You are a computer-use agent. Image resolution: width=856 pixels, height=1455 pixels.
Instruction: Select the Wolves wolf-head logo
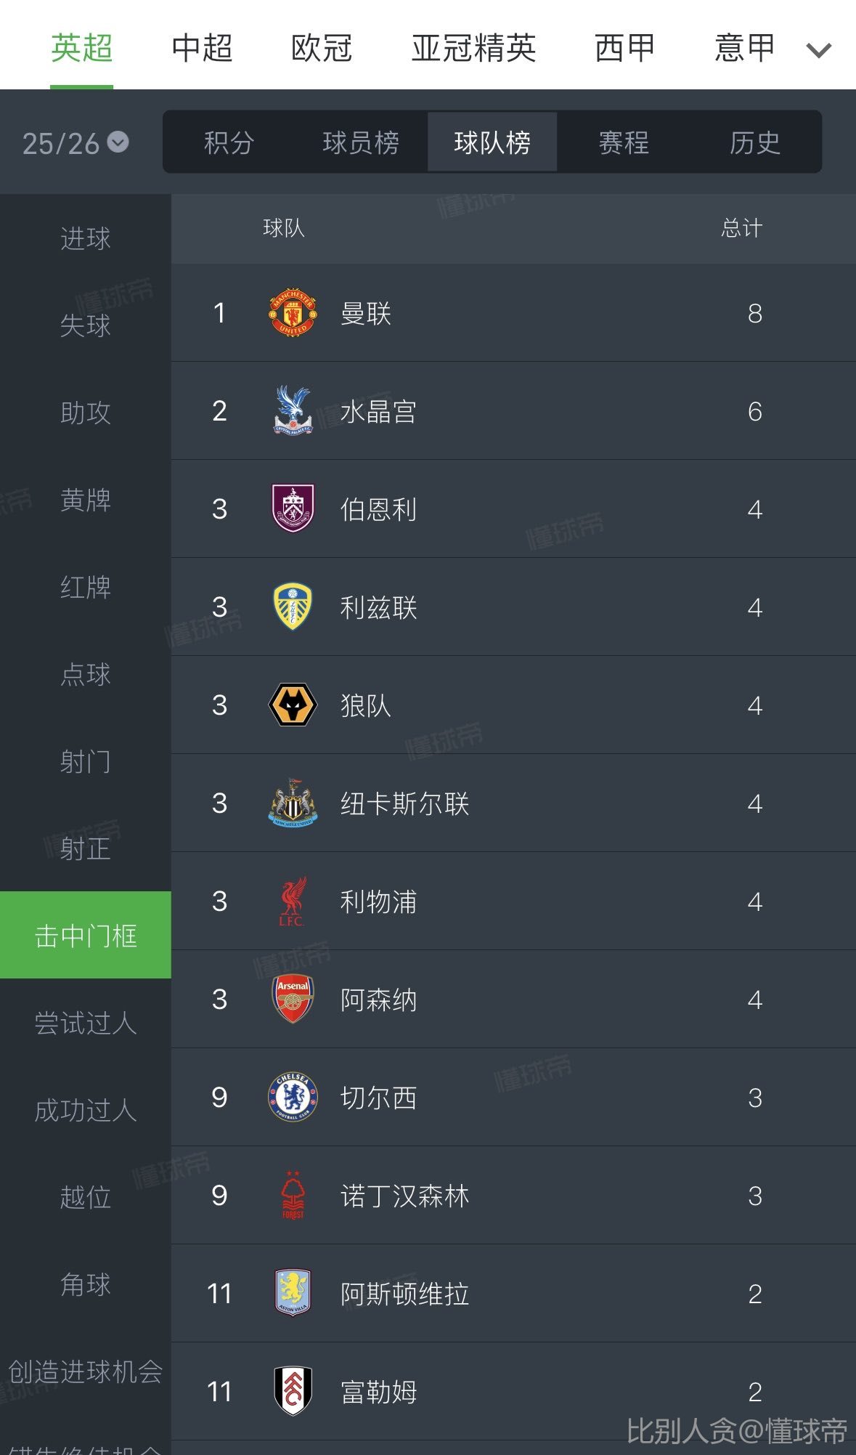(x=293, y=705)
